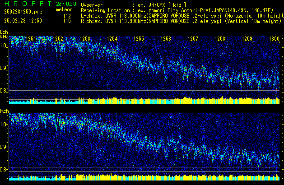This screenshot has width=284, height=185.
Task: Click the 'Rch' channel label
Action: pyautogui.click(x=5, y=111)
